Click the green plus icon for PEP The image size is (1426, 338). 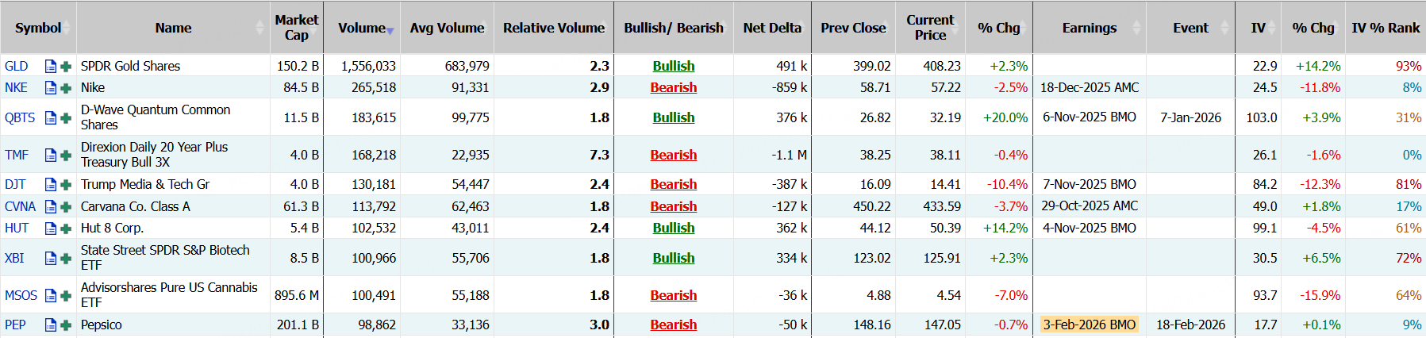click(x=66, y=325)
